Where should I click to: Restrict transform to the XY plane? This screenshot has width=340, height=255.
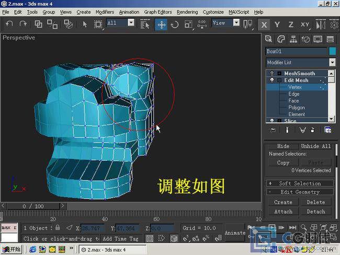point(305,25)
